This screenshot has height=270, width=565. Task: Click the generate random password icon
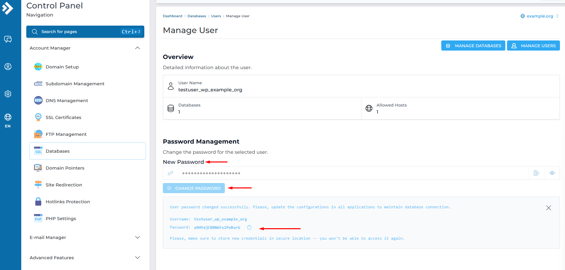536,173
